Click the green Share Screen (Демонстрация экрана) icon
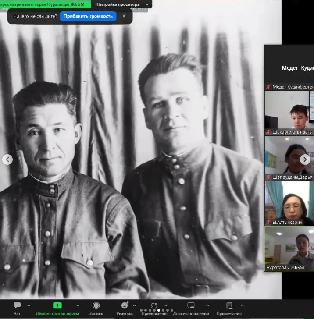This screenshot has width=314, height=319. (57, 305)
